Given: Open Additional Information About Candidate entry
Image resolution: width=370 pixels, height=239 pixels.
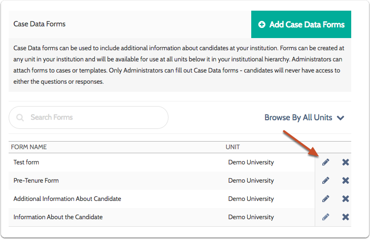Looking at the screenshot, I should coord(67,199).
